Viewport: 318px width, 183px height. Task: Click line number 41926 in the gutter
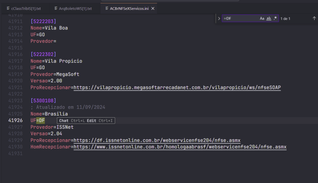point(15,121)
